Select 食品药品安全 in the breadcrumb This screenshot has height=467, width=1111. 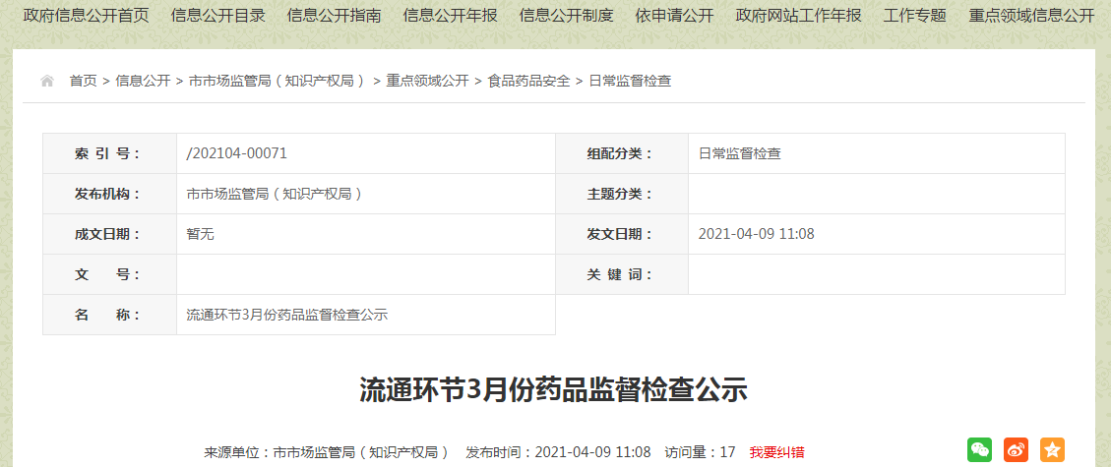pyautogui.click(x=529, y=81)
